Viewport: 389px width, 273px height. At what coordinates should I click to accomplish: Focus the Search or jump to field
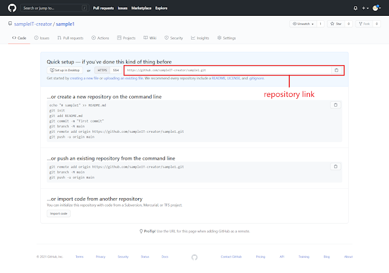click(x=55, y=8)
